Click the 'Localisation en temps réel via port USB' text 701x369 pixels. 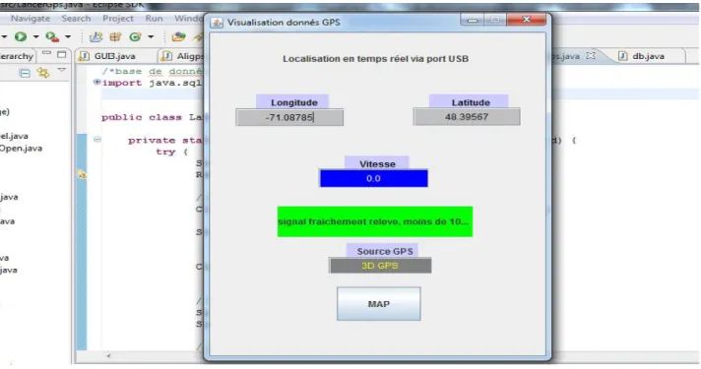click(375, 58)
